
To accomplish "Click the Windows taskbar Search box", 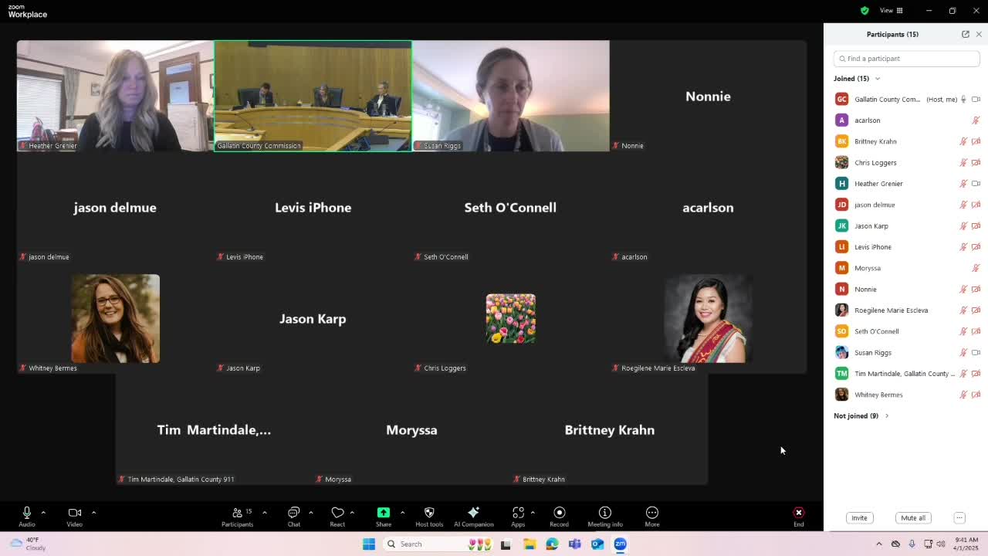I will point(438,544).
